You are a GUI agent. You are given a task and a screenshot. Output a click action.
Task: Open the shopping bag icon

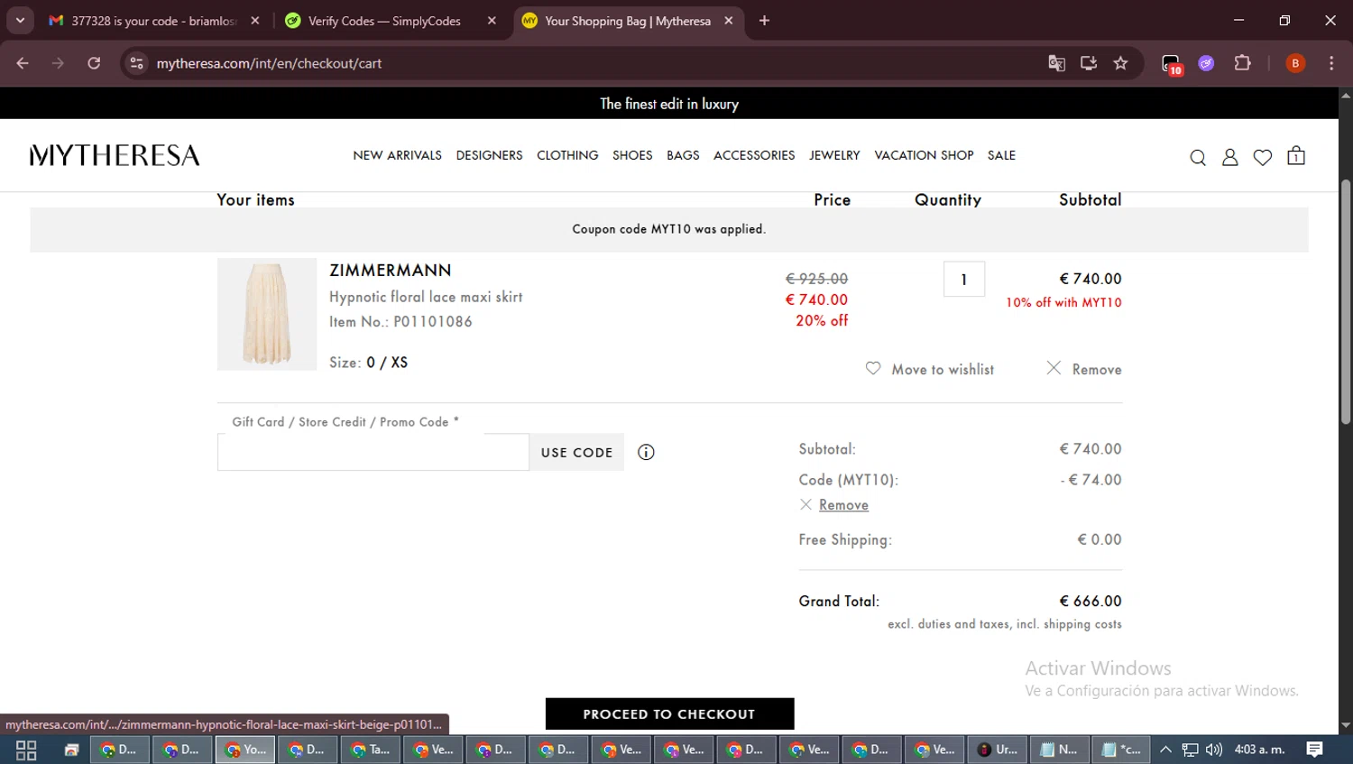coord(1296,155)
